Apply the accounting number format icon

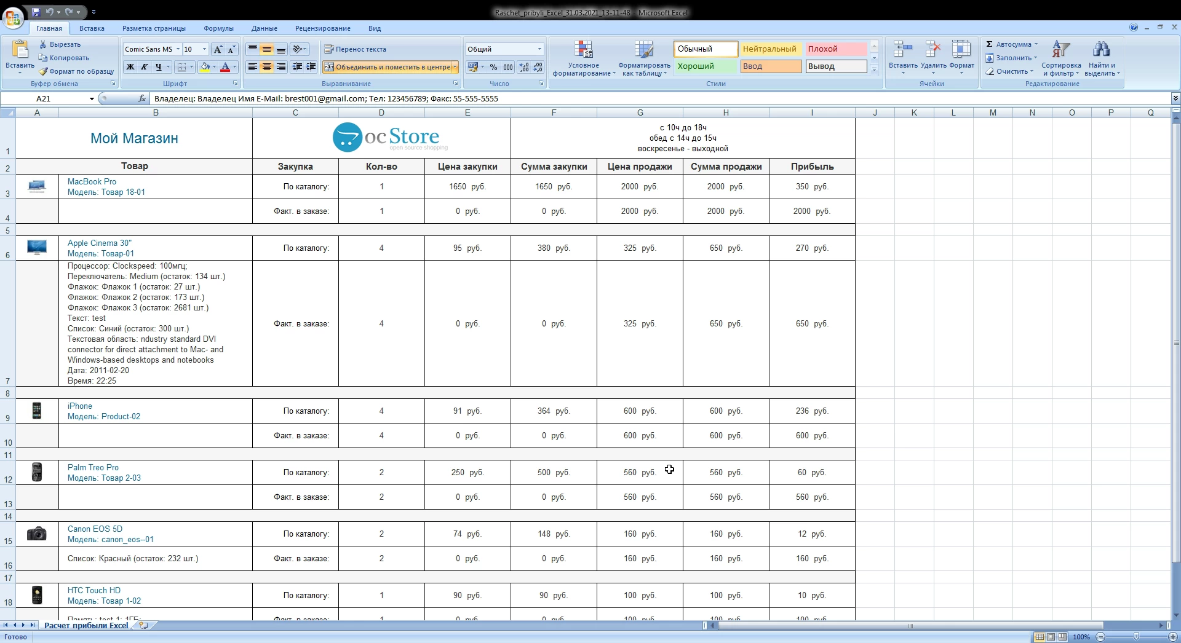tap(473, 67)
